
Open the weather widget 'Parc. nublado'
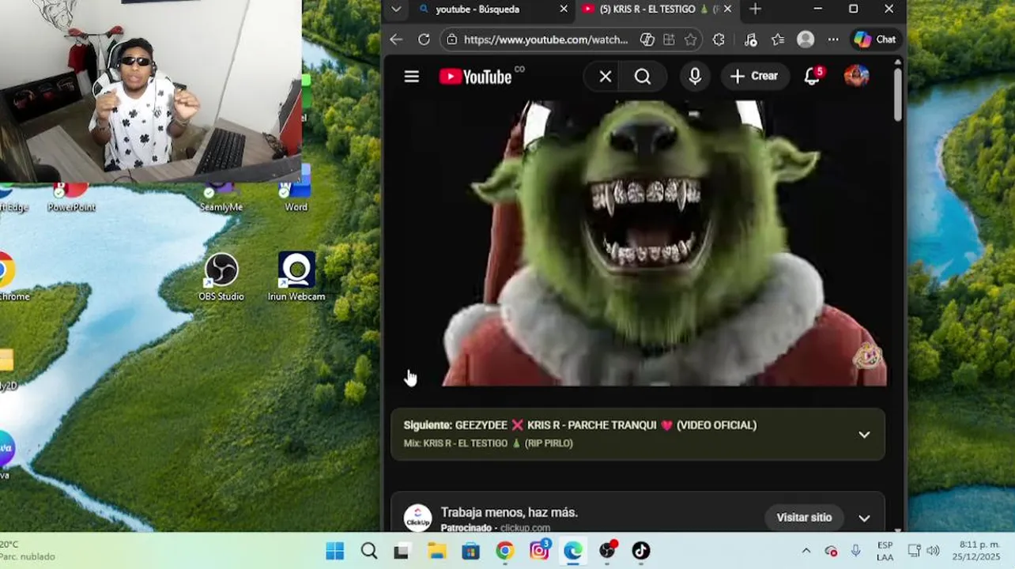pyautogui.click(x=28, y=551)
